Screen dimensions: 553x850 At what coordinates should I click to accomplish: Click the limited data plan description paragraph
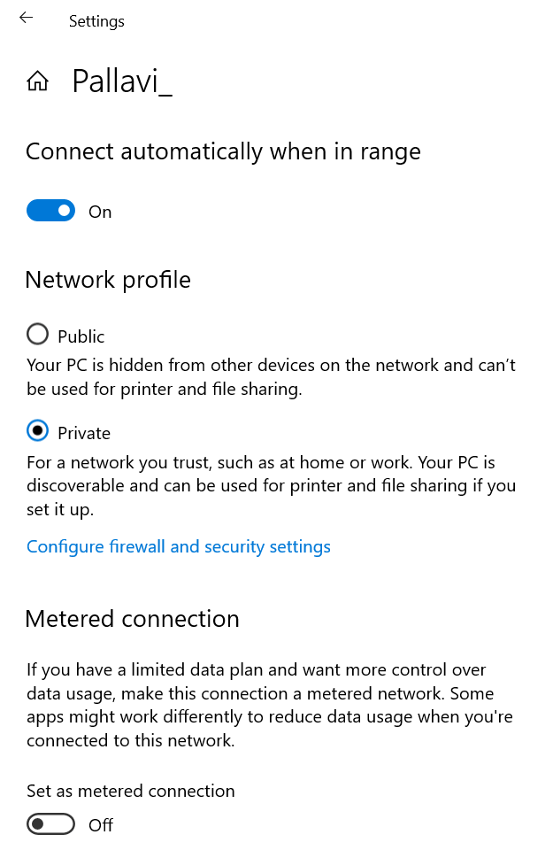tap(269, 705)
